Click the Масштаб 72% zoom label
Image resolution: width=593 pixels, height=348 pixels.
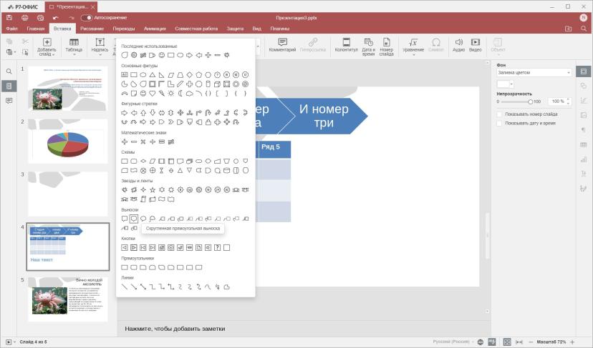[x=551, y=342]
